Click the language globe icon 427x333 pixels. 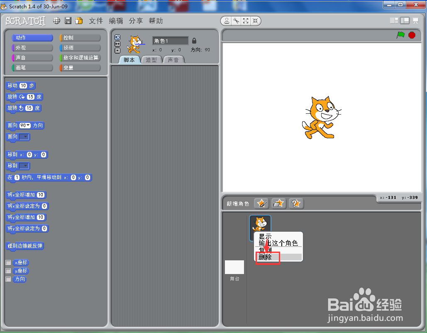tap(56, 21)
